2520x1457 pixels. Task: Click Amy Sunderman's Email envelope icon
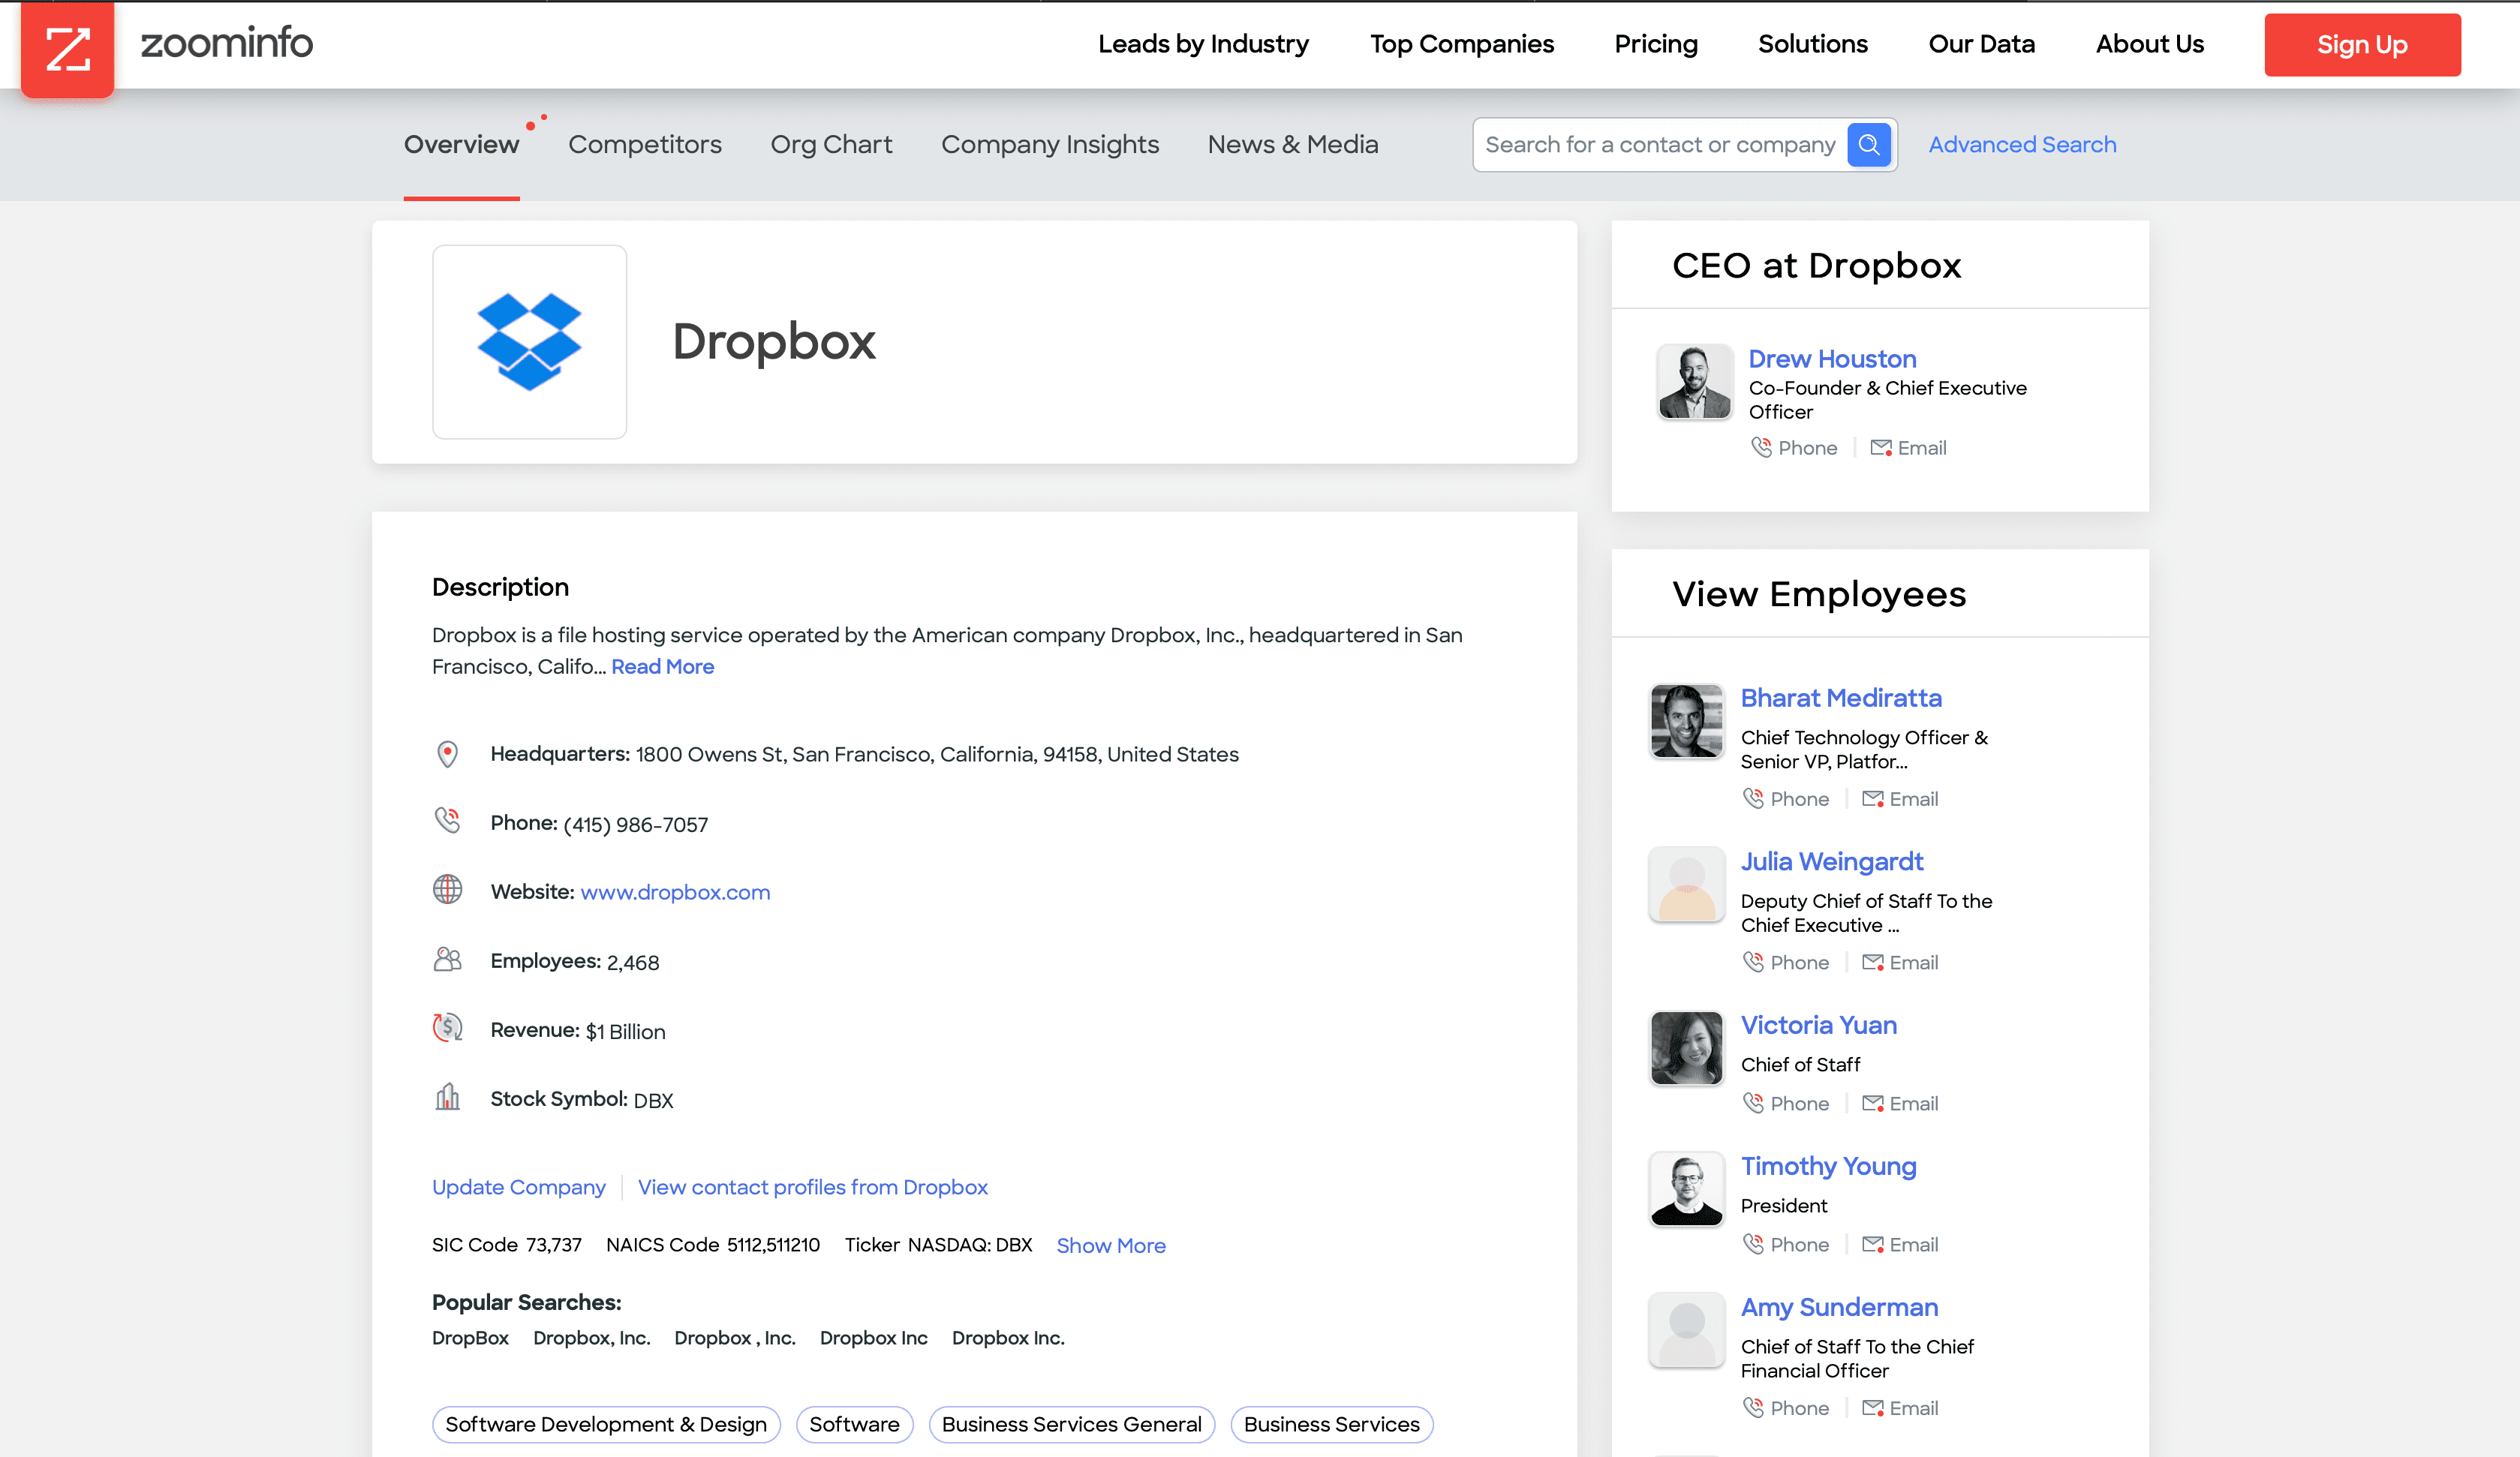pyautogui.click(x=1872, y=1407)
